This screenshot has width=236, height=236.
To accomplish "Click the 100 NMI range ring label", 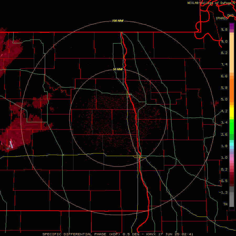I will coord(118,21).
